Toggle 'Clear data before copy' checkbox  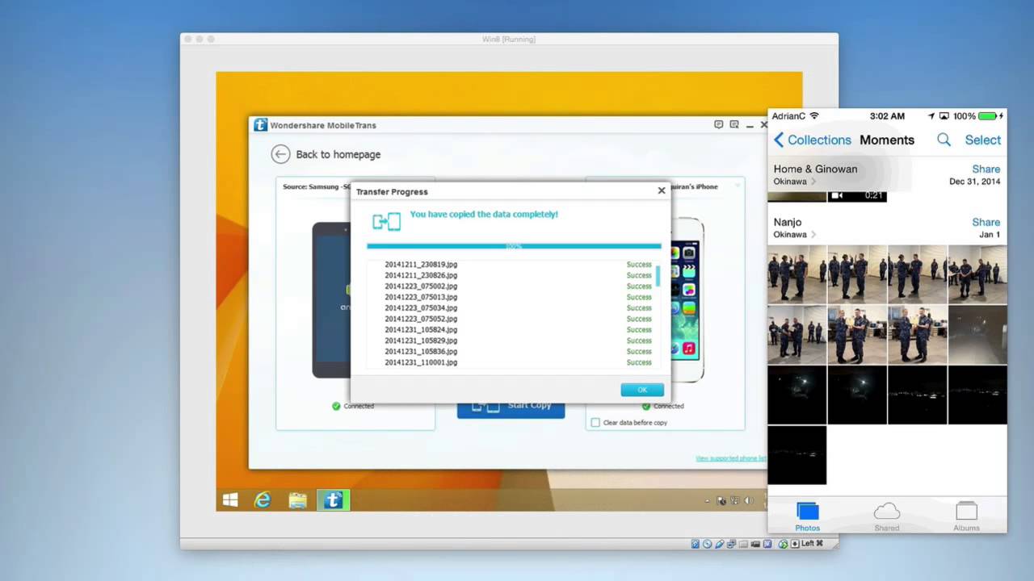pos(595,422)
